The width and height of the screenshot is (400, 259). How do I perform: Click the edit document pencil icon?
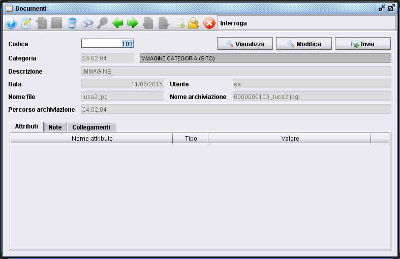click(26, 23)
